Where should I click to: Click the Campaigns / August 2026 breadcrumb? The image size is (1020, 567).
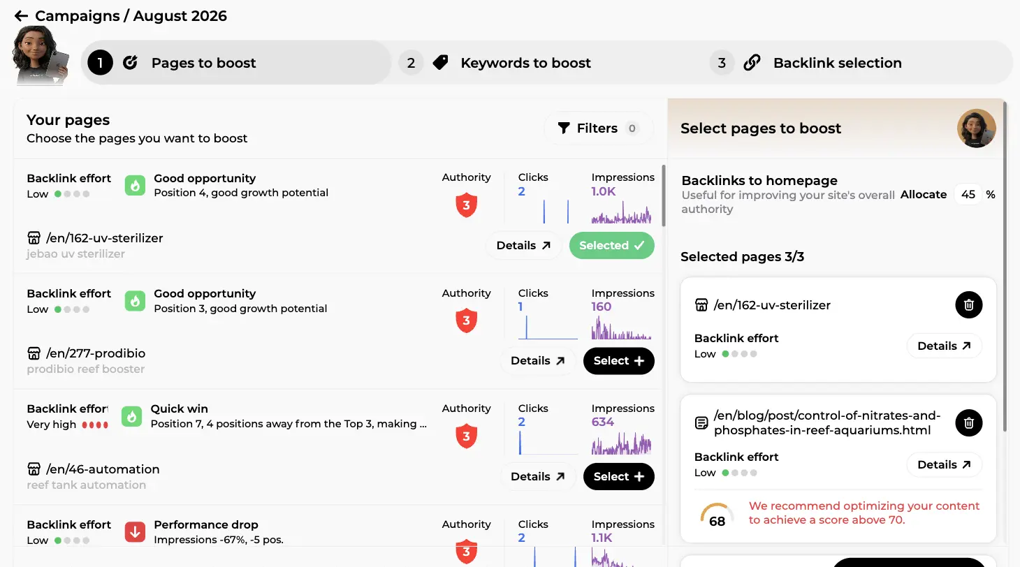(x=131, y=16)
